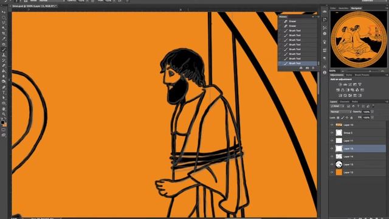389x219 pixels.
Task: Select the topmost Eraser history state
Action: tap(298, 21)
